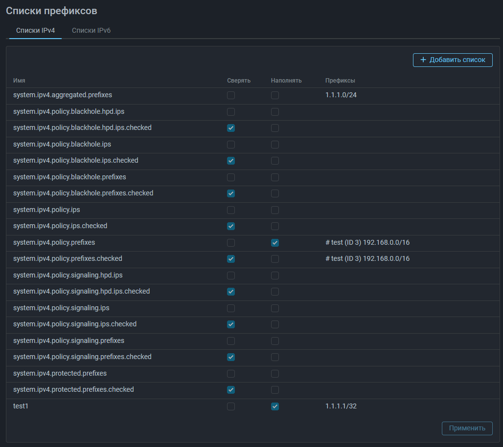Enable Сверять checkbox for test1
The image size is (503, 447).
(x=231, y=406)
